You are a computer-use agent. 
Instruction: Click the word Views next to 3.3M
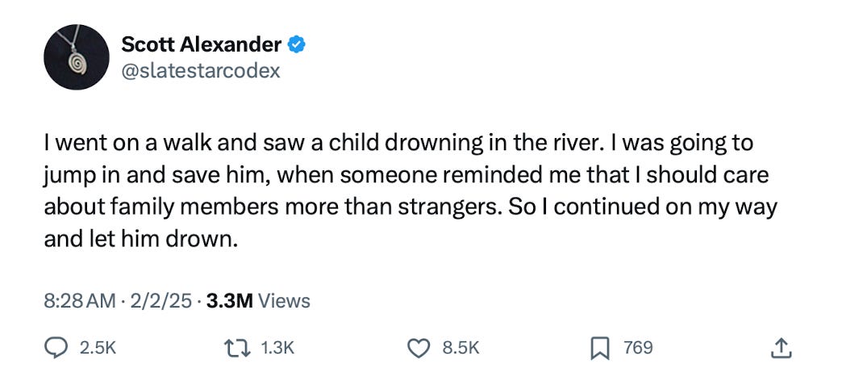click(284, 301)
